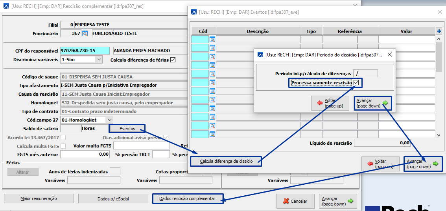The height and width of the screenshot is (211, 446).
Task: Click the app icon in the Eventos title bar
Action: (194, 12)
